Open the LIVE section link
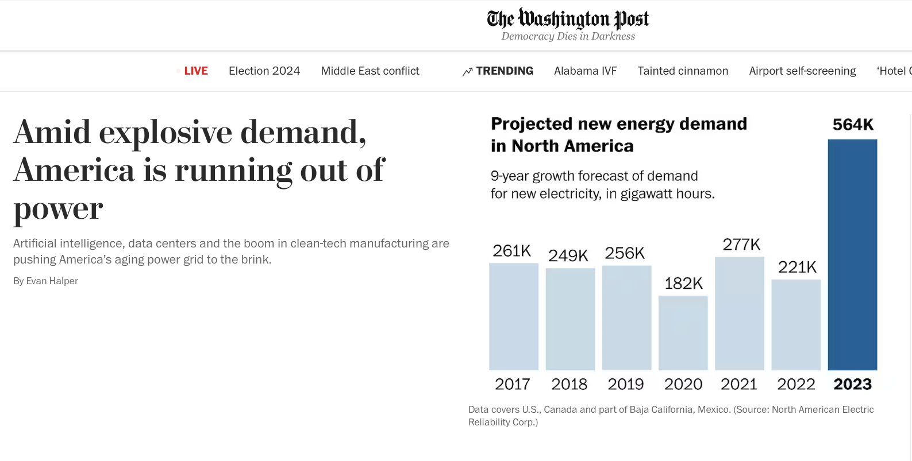Viewport: 912px width, 461px height. click(195, 71)
